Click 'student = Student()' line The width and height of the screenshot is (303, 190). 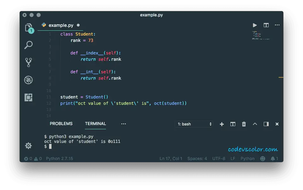click(84, 97)
